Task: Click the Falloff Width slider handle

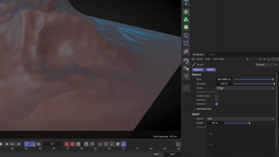Action: click(250, 123)
